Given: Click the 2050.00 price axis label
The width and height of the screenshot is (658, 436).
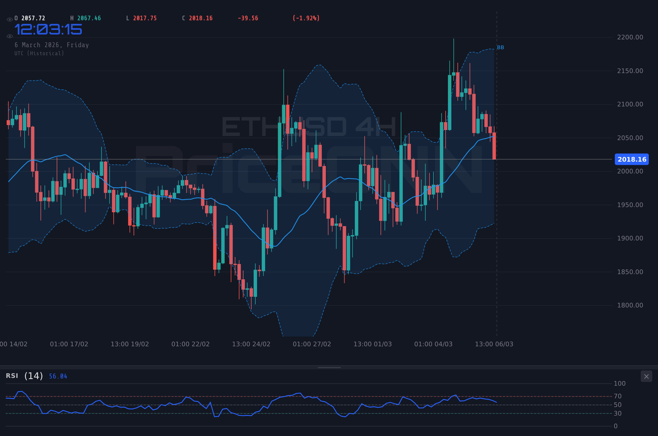Looking at the screenshot, I should click(x=630, y=138).
